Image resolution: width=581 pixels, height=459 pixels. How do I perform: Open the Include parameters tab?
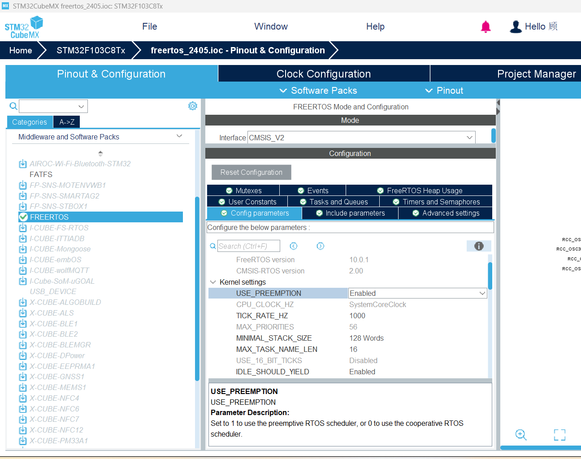[350, 213]
